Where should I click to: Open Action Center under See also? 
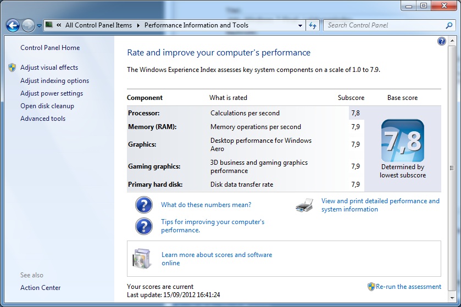click(40, 288)
